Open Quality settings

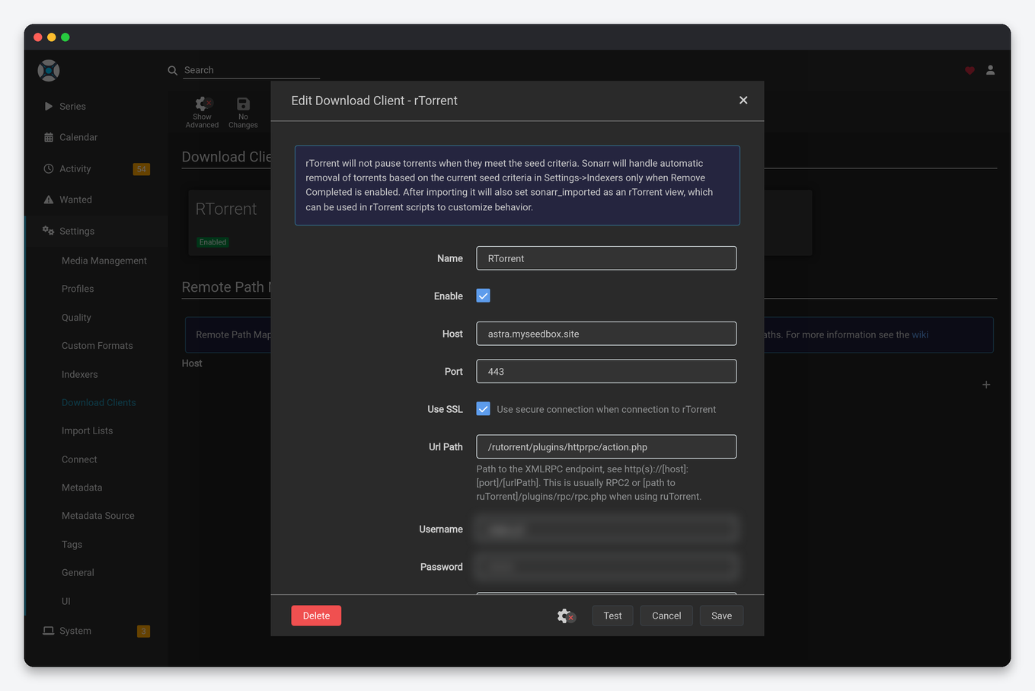pyautogui.click(x=76, y=318)
